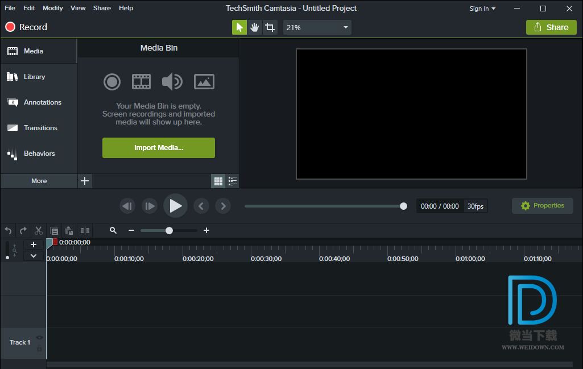Click the Copy icon in timeline toolbar
Viewport: 583px width, 369px height.
point(54,231)
